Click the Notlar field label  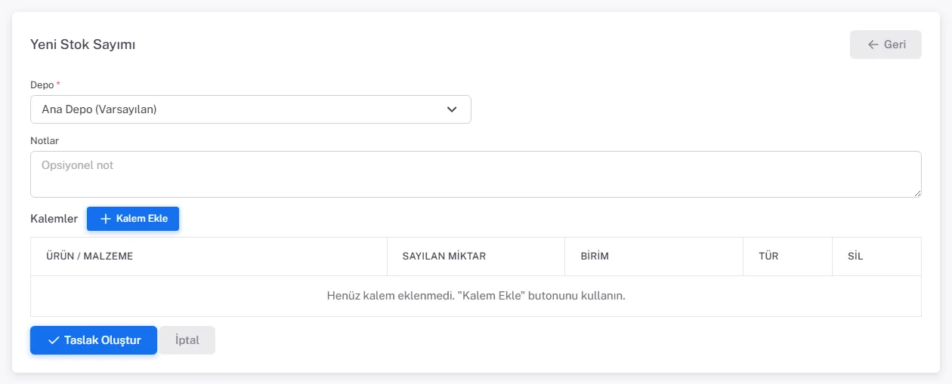(45, 141)
